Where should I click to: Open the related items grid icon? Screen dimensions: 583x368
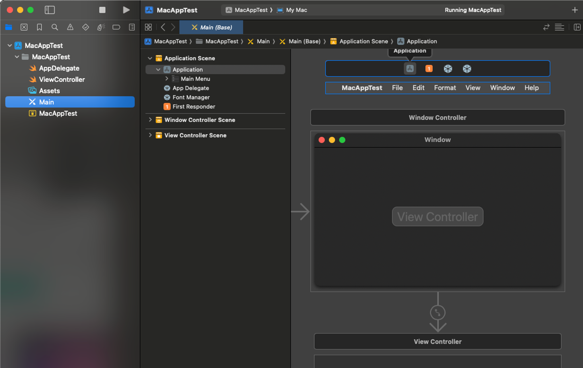tap(148, 27)
